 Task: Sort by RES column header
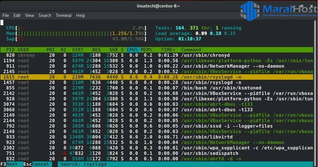[96, 50]
